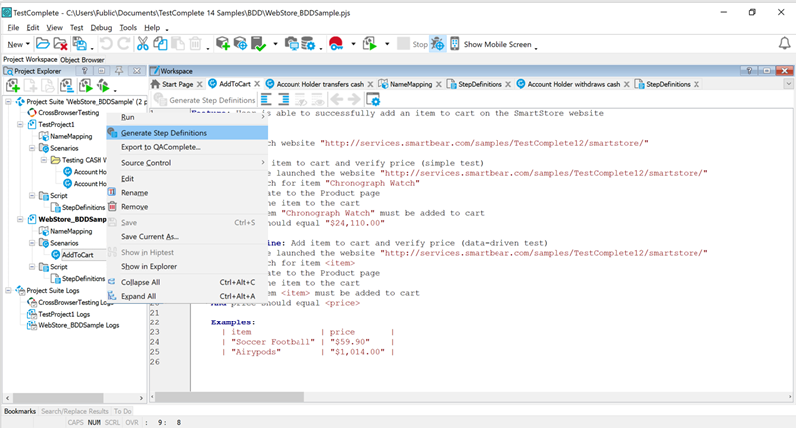Image resolution: width=796 pixels, height=428 pixels.
Task: Click the Run test play icon in main toolbar
Action: click(370, 44)
